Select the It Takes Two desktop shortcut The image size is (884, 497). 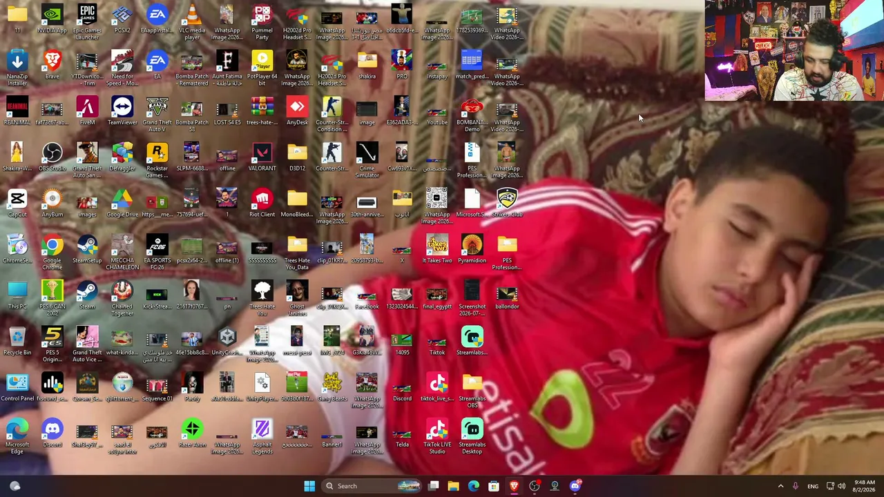(437, 250)
